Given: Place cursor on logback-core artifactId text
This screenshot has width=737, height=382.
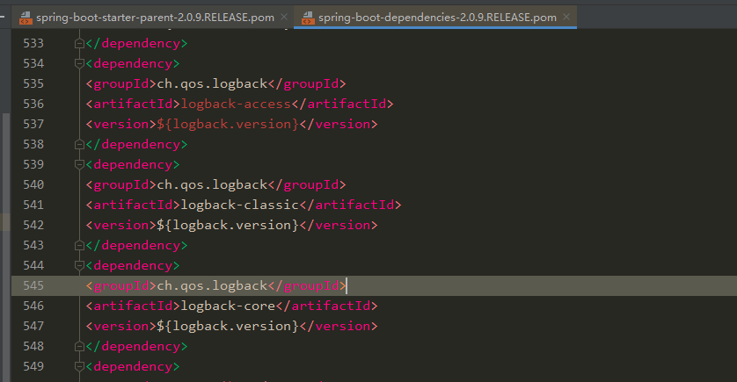Looking at the screenshot, I should [228, 306].
